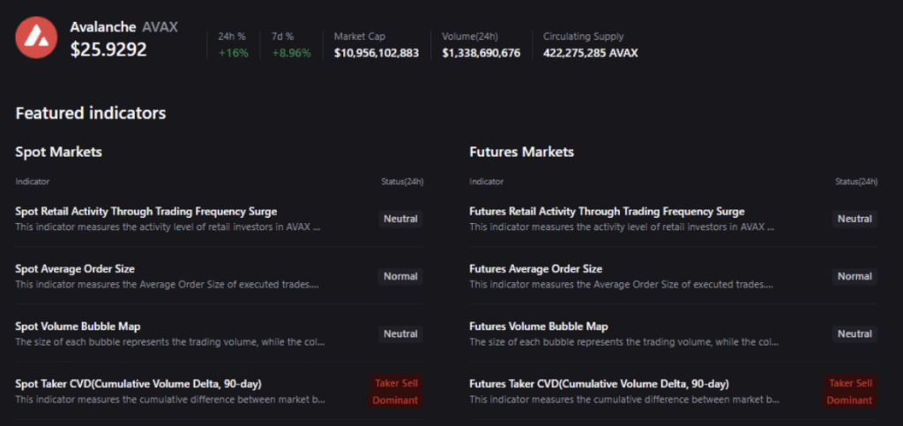Click Neutral status of Spot Retail Activity
This screenshot has width=903, height=426.
coord(401,219)
